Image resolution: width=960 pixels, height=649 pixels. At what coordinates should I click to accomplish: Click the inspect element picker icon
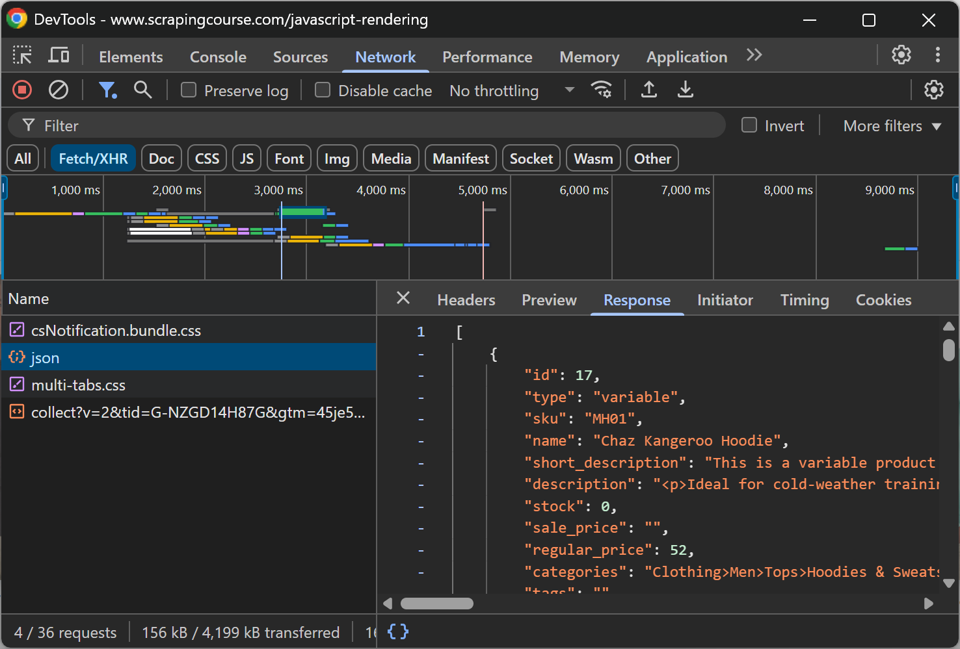coord(22,56)
